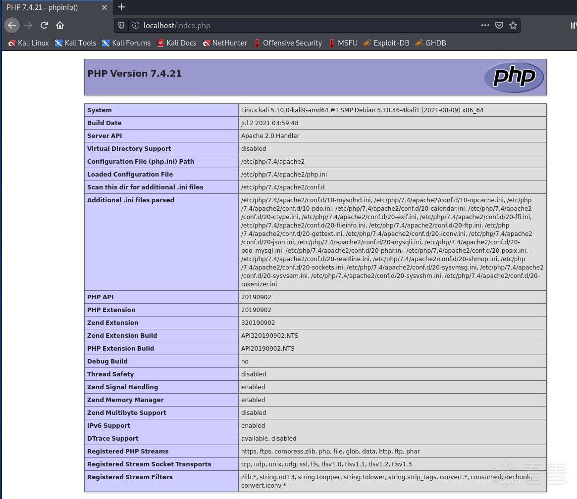Click the Virtual Directory Support label
Image resolution: width=577 pixels, height=499 pixels.
pos(129,148)
